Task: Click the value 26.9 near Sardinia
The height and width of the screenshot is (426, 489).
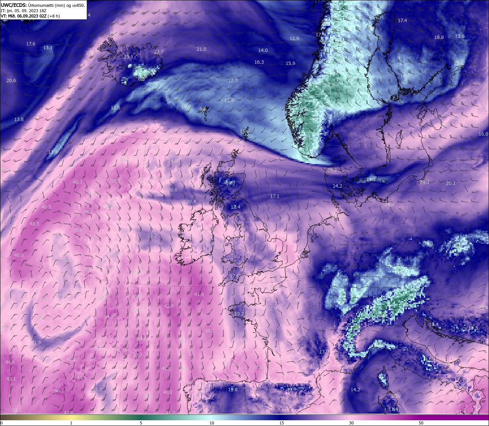Action: click(396, 396)
